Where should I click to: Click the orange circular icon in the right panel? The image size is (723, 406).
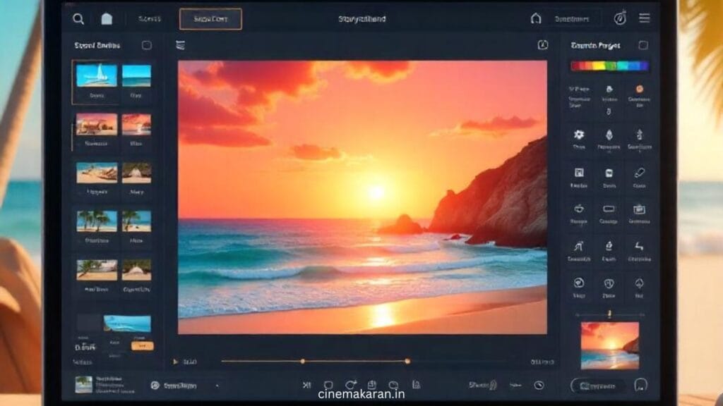639,90
